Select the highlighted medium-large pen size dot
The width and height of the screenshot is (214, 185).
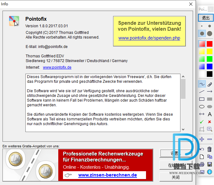(202, 34)
